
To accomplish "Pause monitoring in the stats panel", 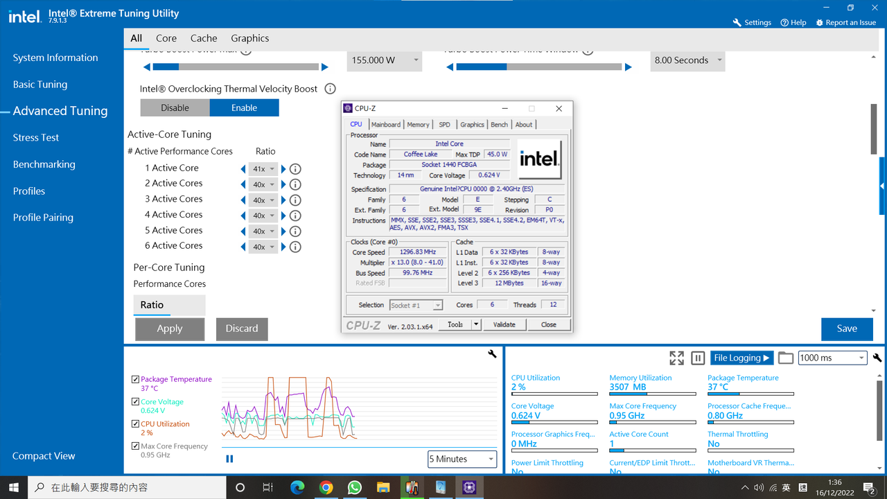I will (698, 358).
